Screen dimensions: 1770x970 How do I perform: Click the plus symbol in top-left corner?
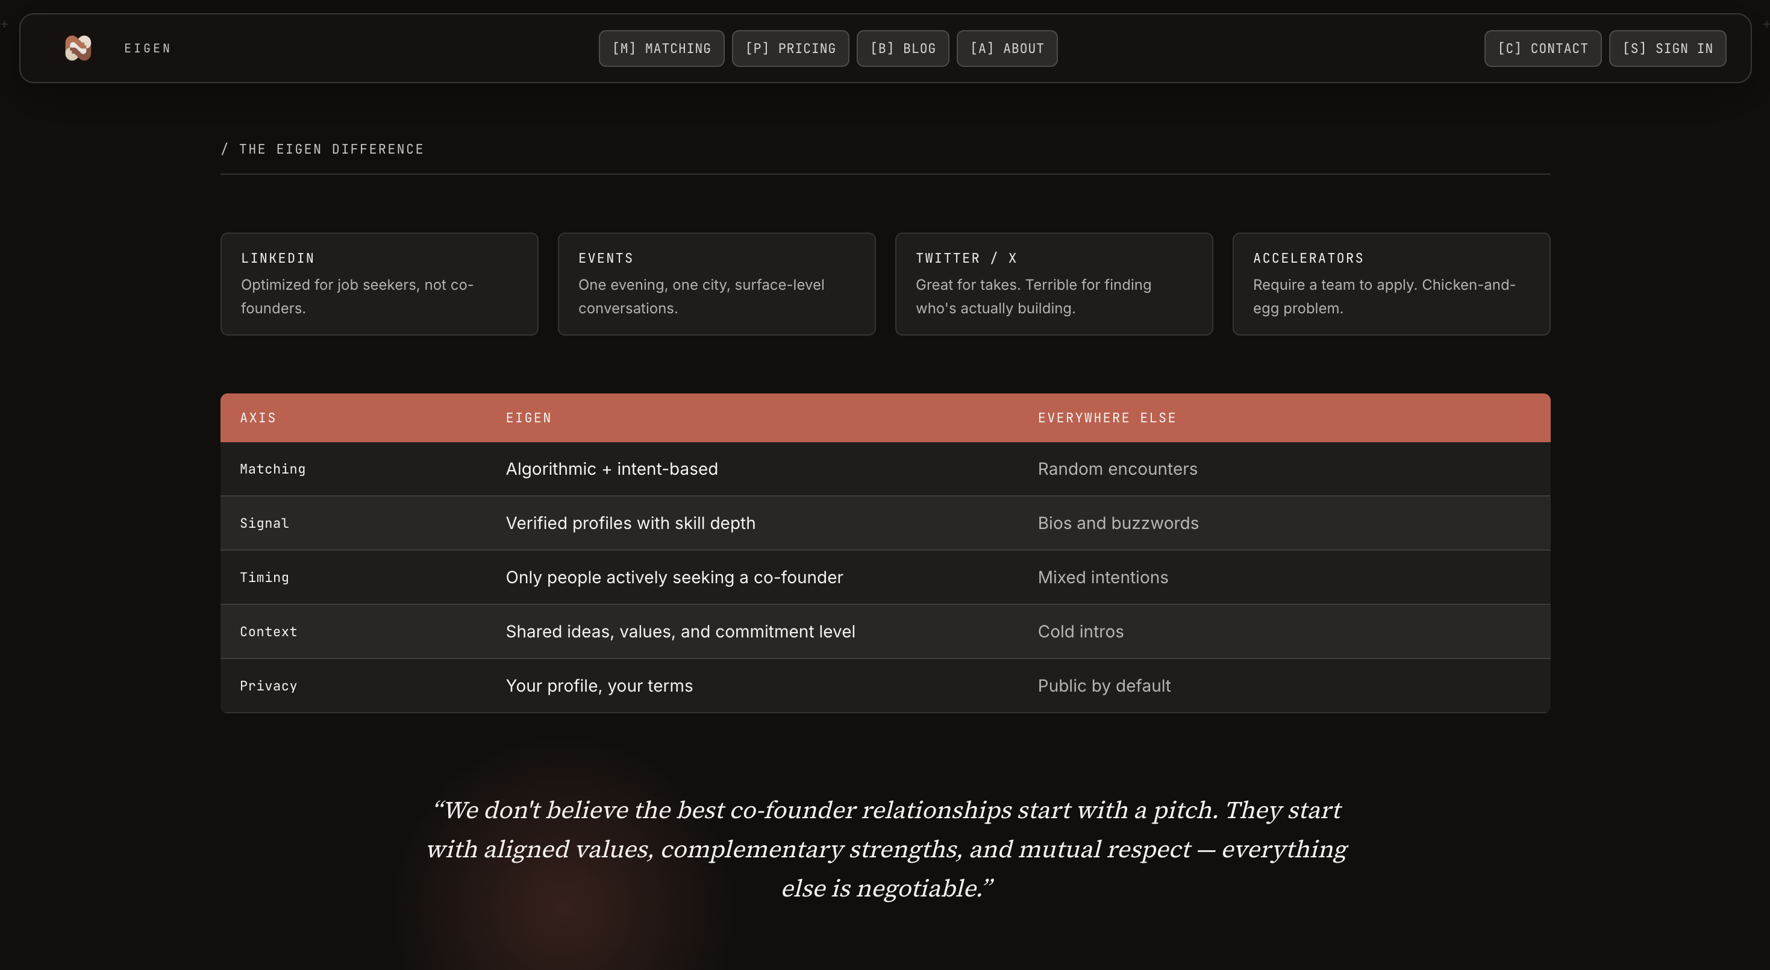coord(4,23)
